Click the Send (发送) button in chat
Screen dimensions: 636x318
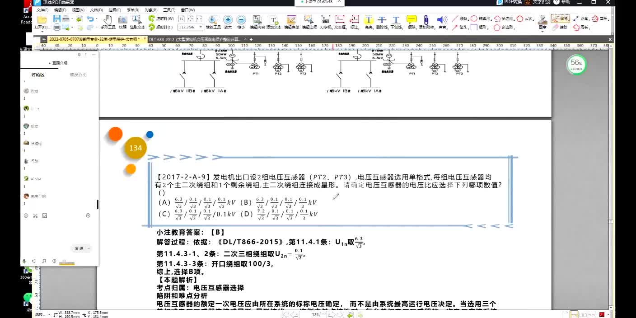tap(79, 248)
